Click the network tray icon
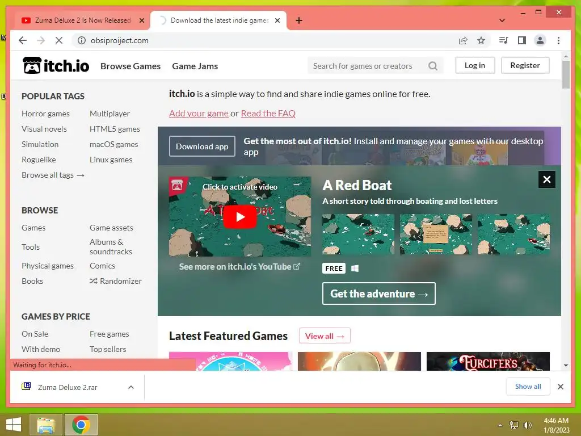This screenshot has width=581, height=436. [513, 425]
